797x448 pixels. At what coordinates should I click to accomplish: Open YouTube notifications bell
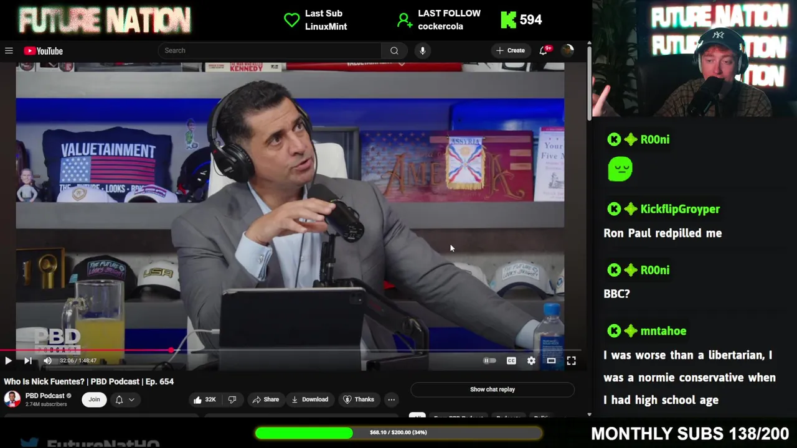(x=544, y=50)
